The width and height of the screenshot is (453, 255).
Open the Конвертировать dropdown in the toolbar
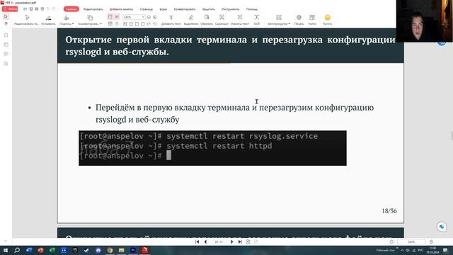pos(90,20)
